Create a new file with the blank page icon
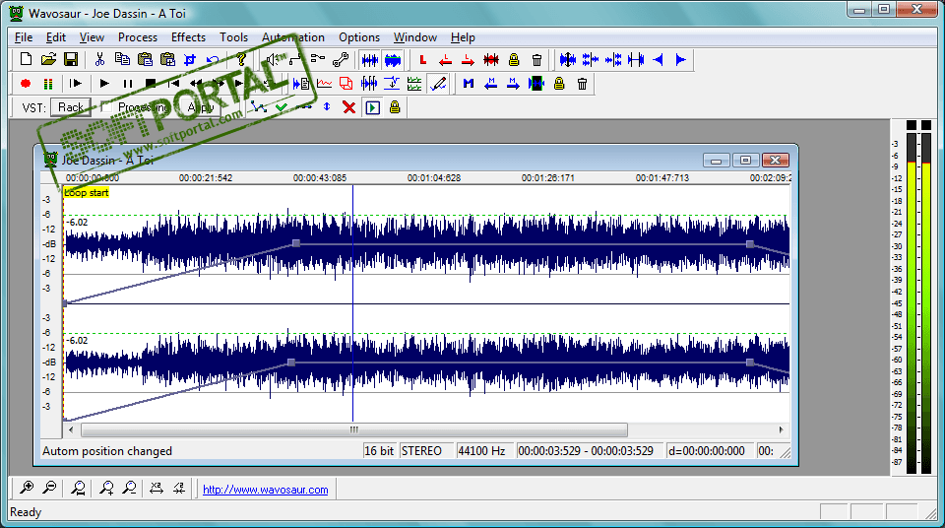This screenshot has width=945, height=528. [x=27, y=60]
